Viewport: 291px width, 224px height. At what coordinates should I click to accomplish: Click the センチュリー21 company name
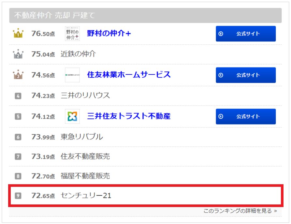[86, 195]
